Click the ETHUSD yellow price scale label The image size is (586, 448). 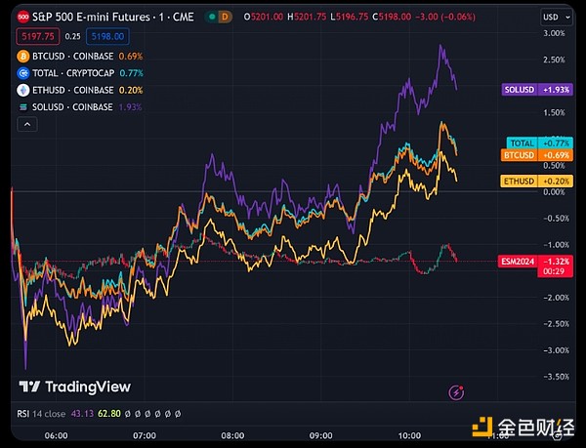(538, 181)
